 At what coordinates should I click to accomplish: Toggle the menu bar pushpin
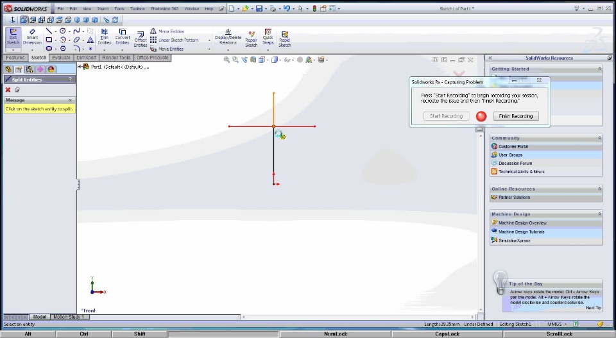(221, 8)
